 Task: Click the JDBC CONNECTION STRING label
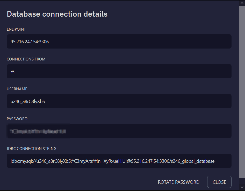[x=31, y=149]
